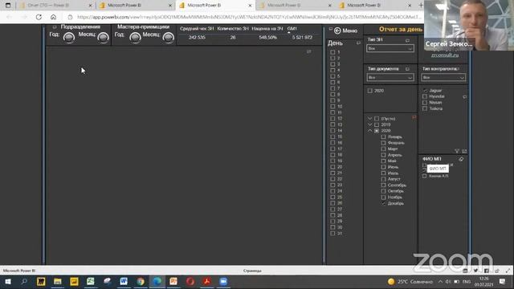
Task: Check day 31 in the День list
Action: pos(332,234)
